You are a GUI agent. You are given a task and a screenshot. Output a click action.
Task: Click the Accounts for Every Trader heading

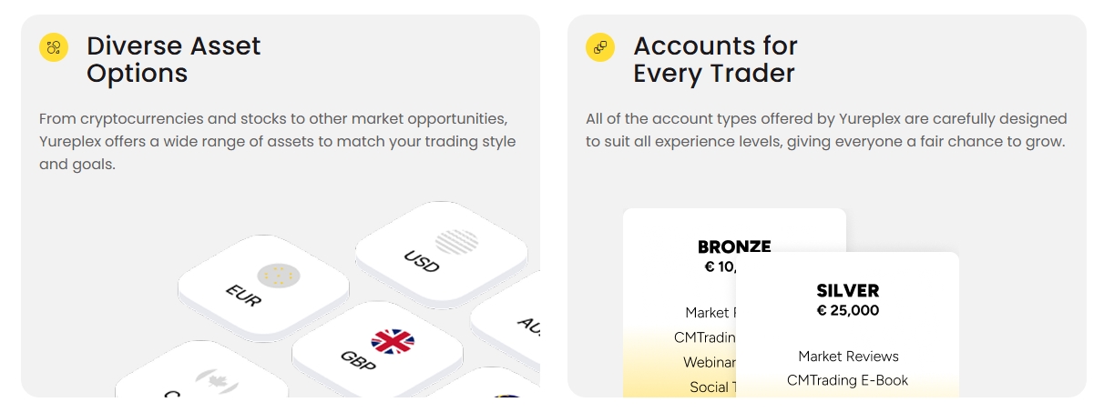click(x=715, y=59)
